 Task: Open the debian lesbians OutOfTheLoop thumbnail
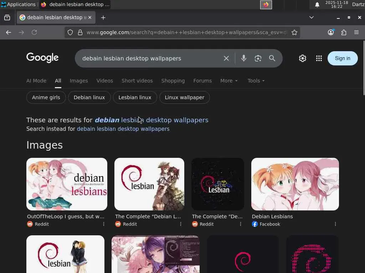[67, 184]
